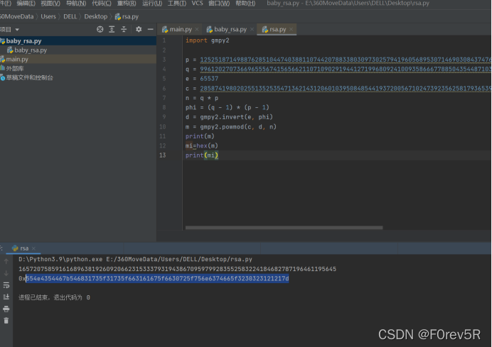Close the rsa run tab

point(33,248)
